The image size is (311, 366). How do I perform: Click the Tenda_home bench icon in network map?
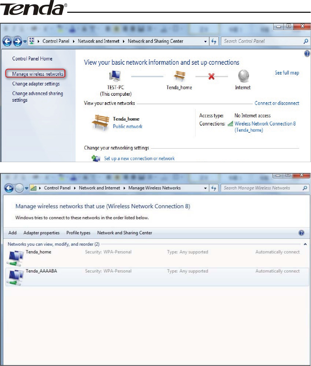tap(179, 76)
